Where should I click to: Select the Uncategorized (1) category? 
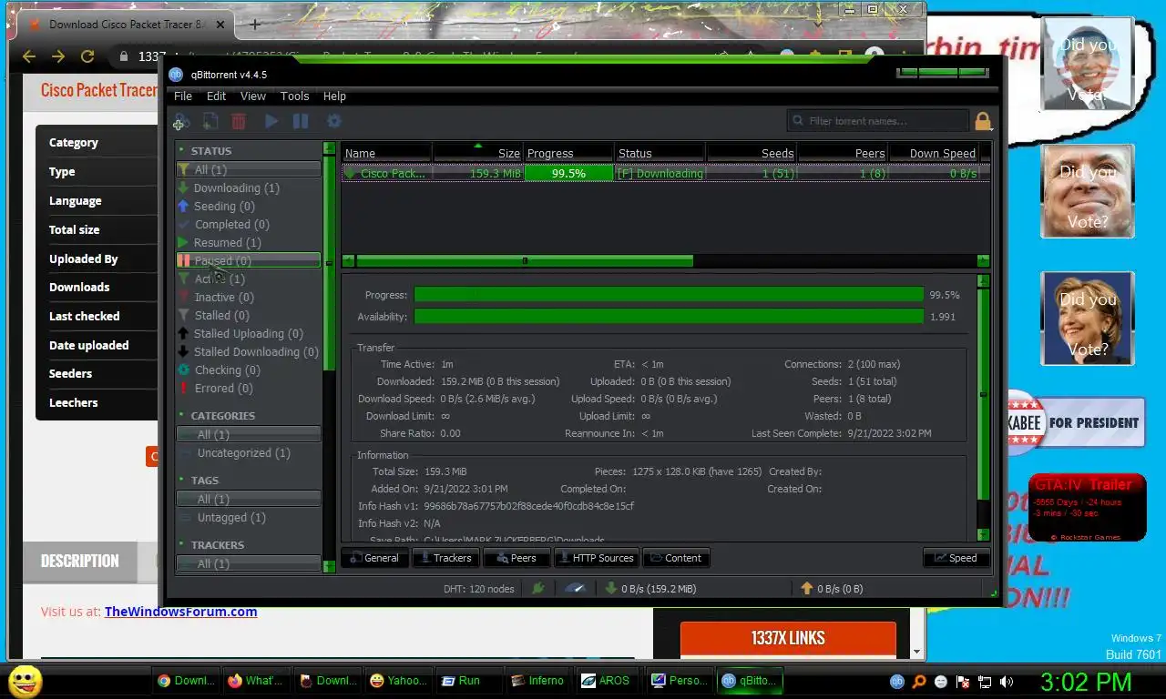(x=249, y=453)
